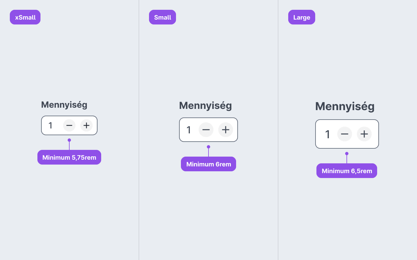Screen dimensions: 417x260
Task: Click the Minimum 5,75rem annotation label
Action: pos(69,157)
